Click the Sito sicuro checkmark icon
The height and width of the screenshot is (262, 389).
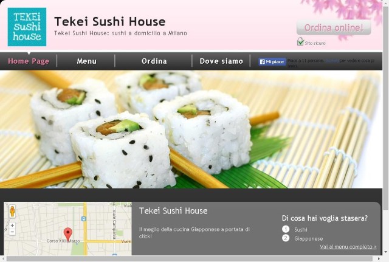[300, 42]
